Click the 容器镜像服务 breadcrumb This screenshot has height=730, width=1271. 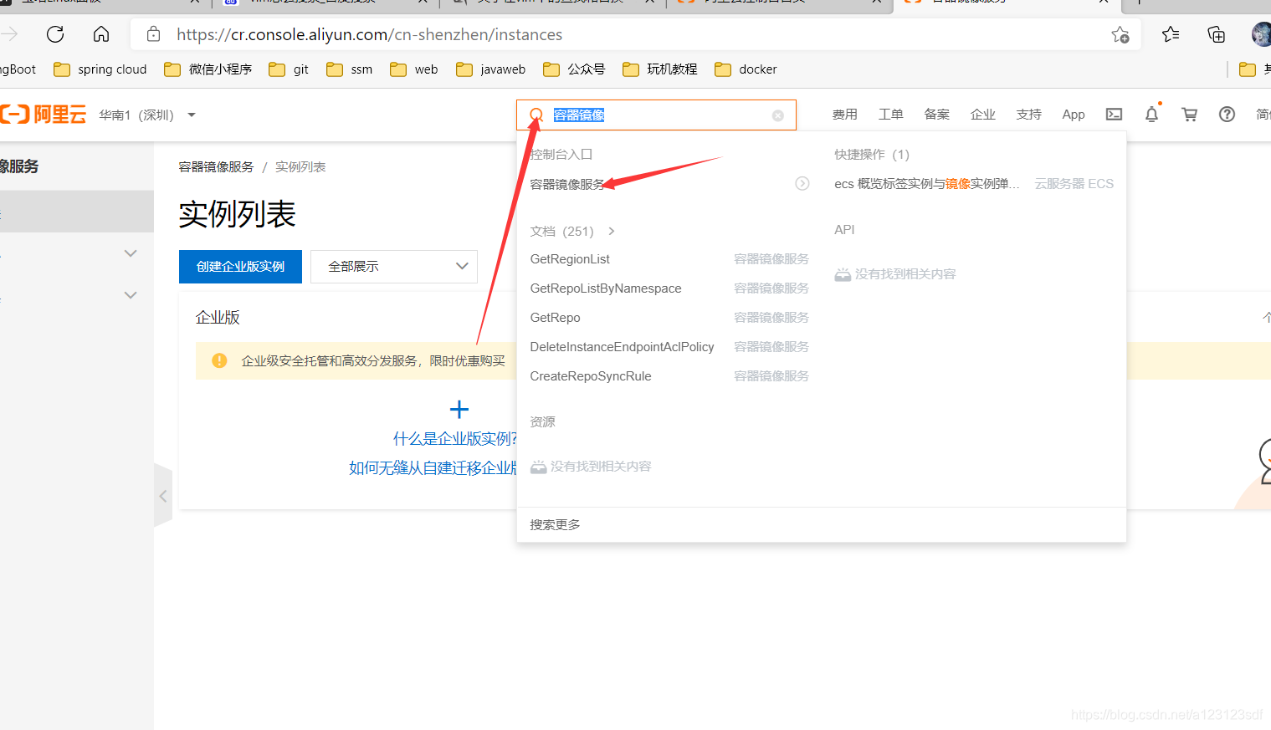(216, 167)
